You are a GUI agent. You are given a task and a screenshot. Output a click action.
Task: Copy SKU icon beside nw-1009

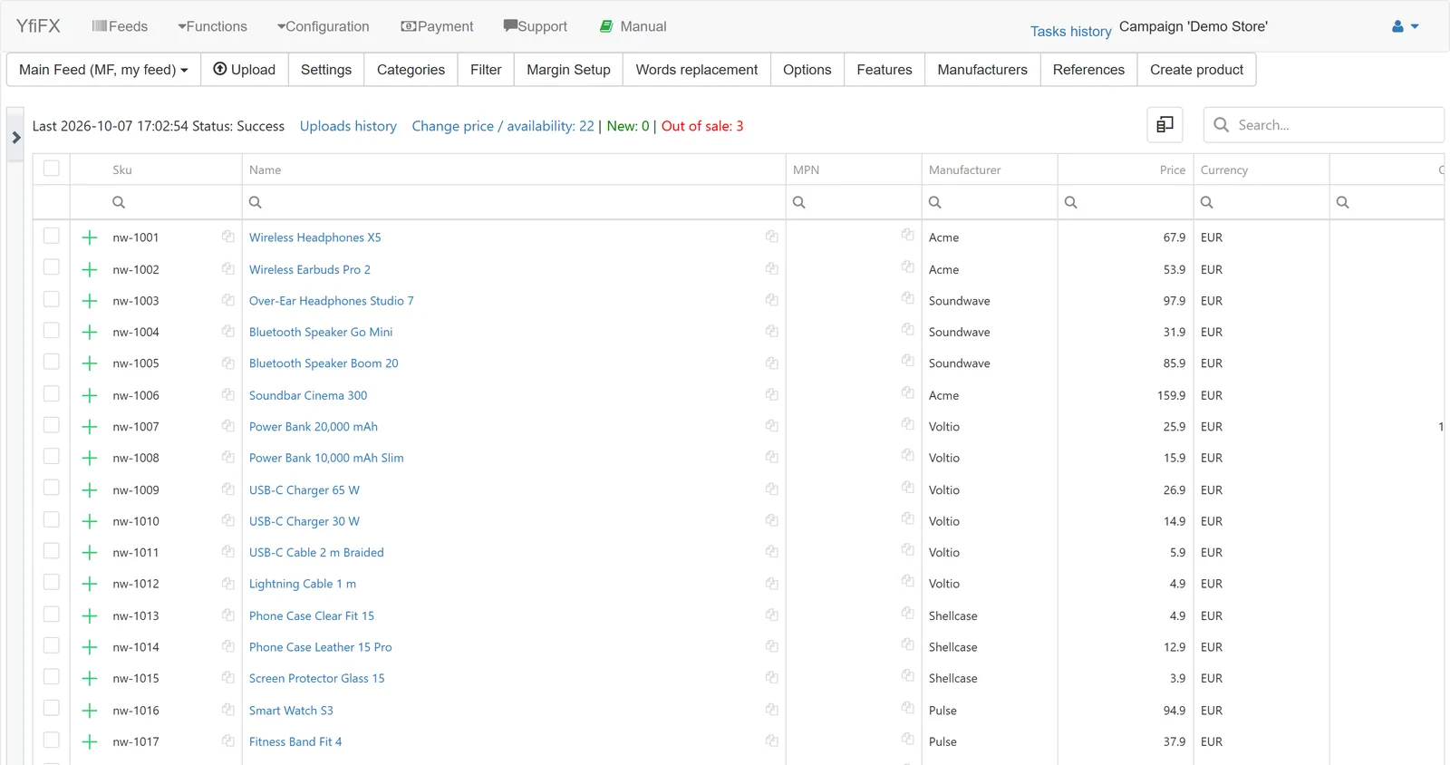click(228, 489)
